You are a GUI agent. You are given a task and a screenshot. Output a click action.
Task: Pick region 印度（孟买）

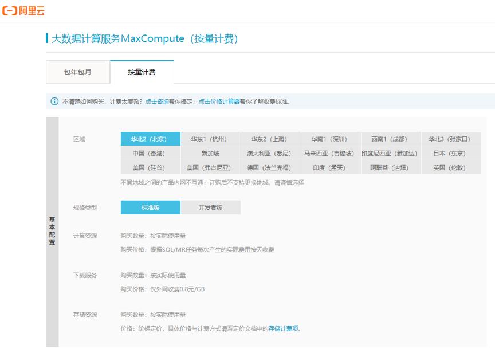click(x=331, y=167)
